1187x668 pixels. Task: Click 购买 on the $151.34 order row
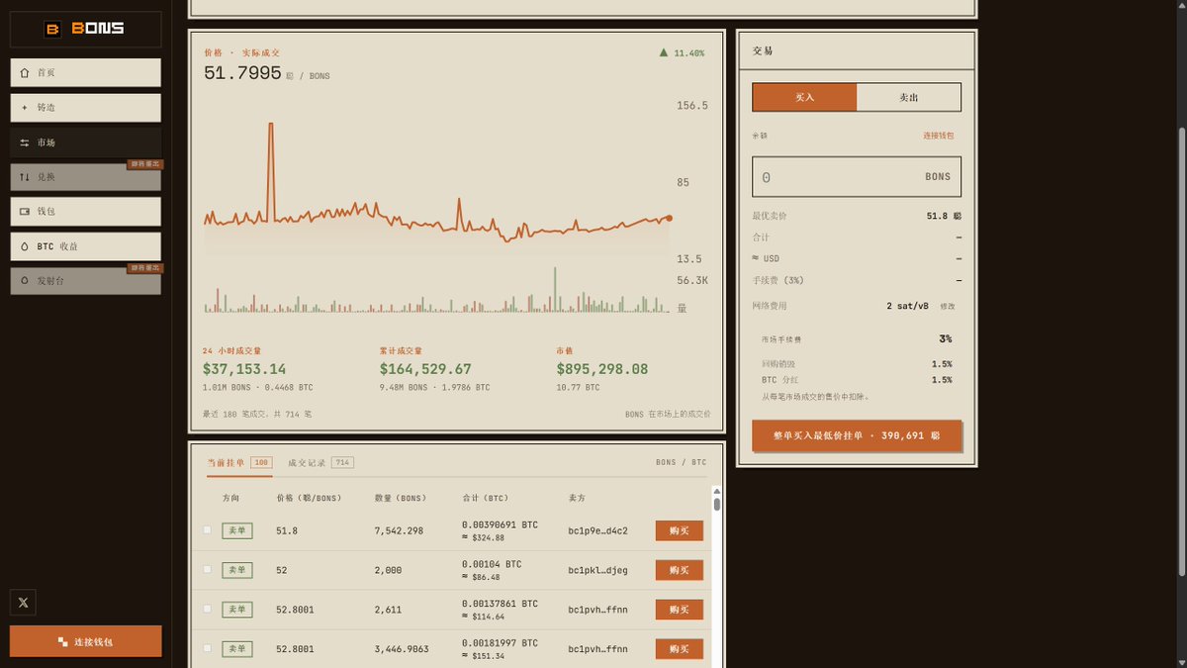click(x=679, y=649)
